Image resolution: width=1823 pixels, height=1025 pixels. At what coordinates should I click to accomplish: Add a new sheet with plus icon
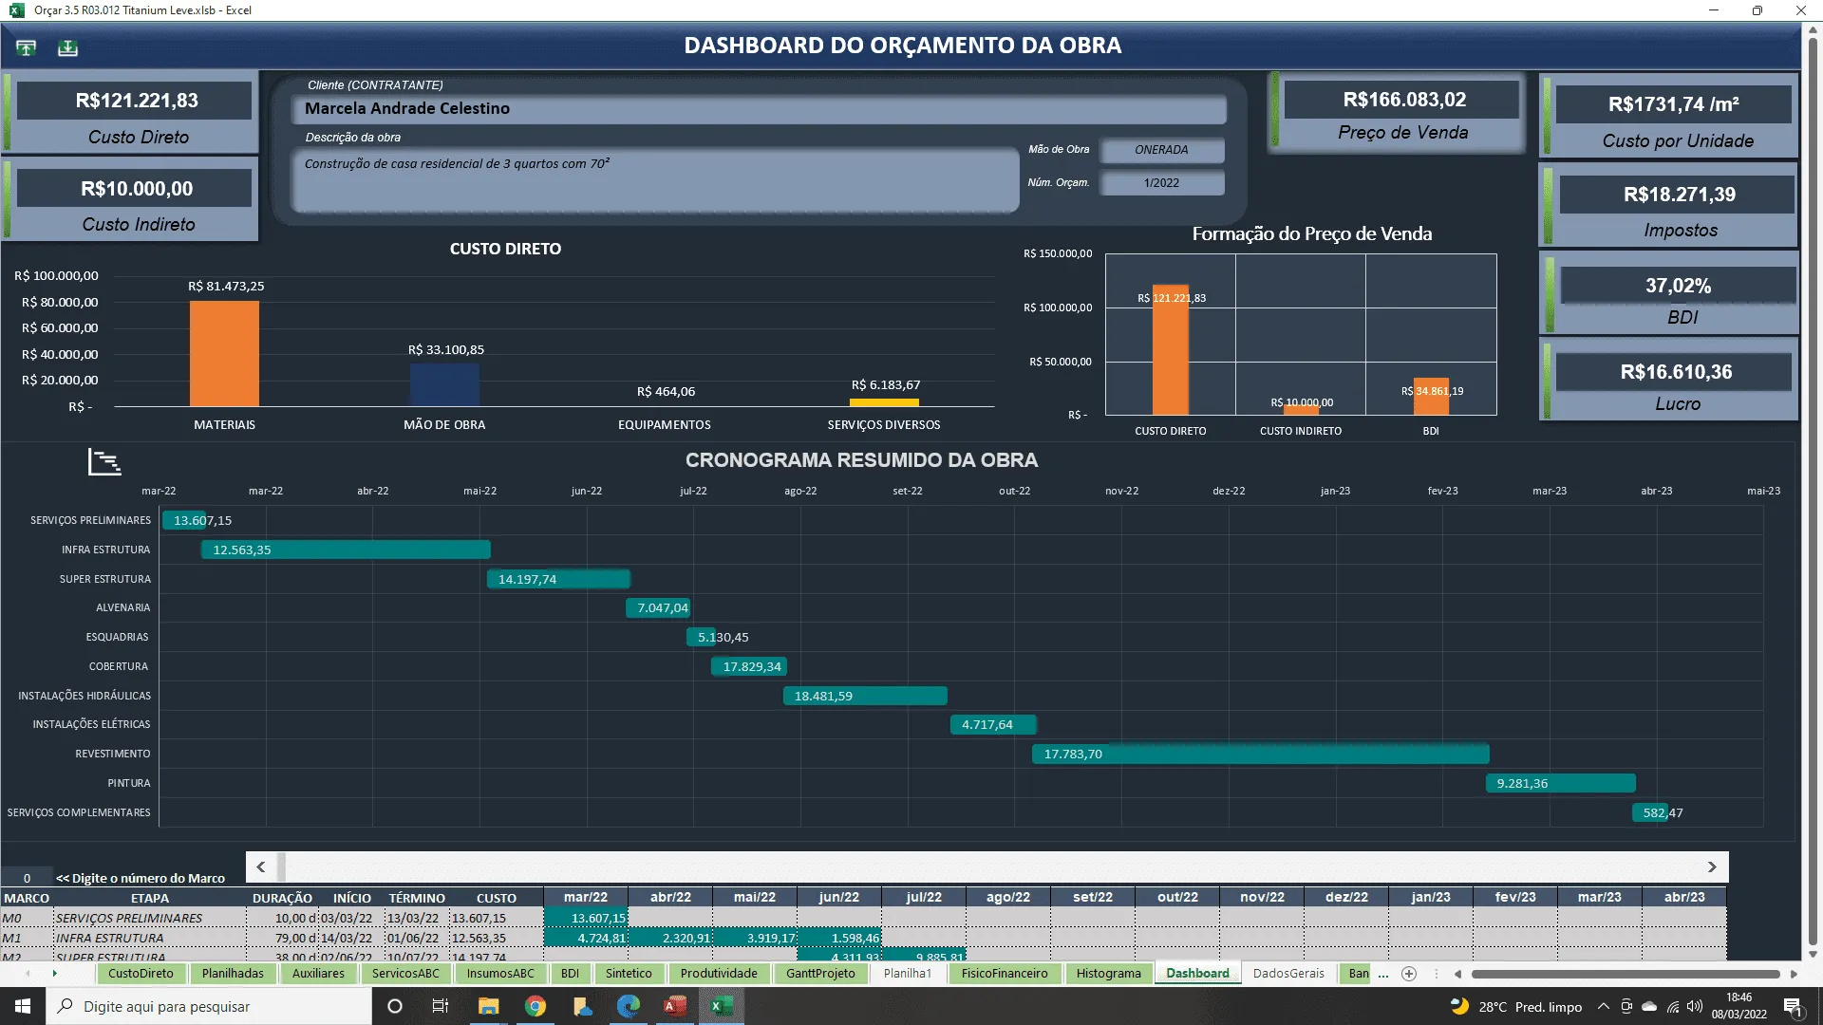1409,974
